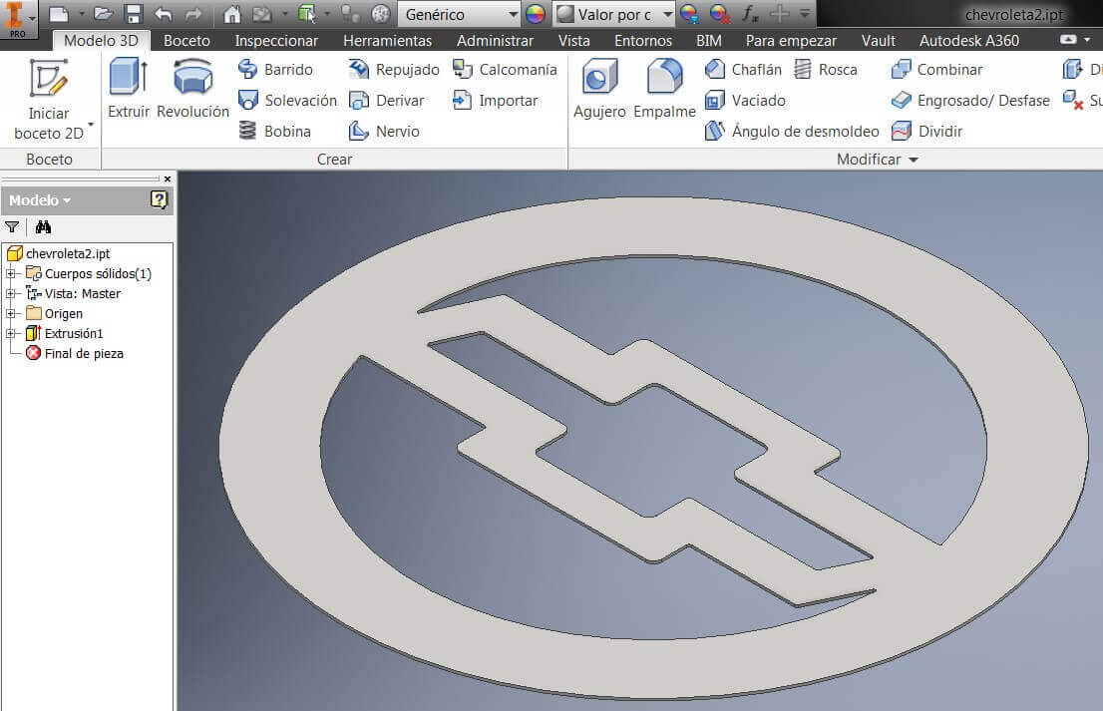Open the Para empezar tab
This screenshot has width=1103, height=711.
[792, 41]
